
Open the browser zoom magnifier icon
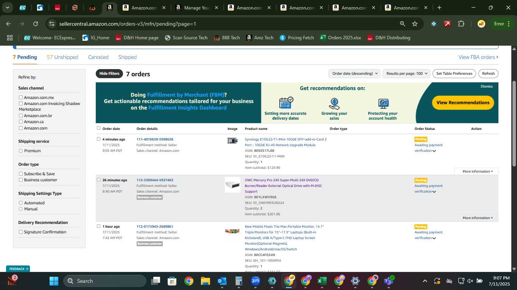click(403, 24)
